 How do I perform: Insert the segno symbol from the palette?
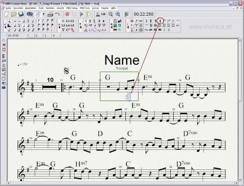(x=151, y=25)
